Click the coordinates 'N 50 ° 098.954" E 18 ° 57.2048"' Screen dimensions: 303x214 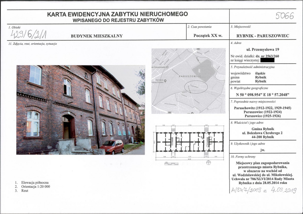click(263, 95)
